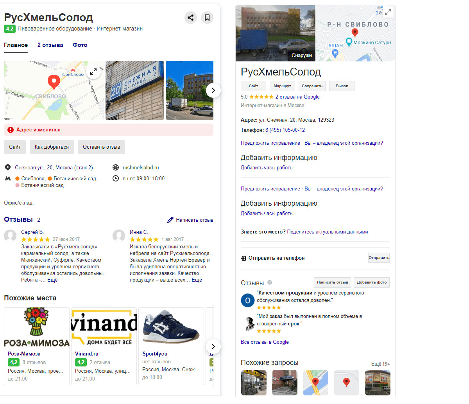Click the red pin on Google map

(355, 33)
